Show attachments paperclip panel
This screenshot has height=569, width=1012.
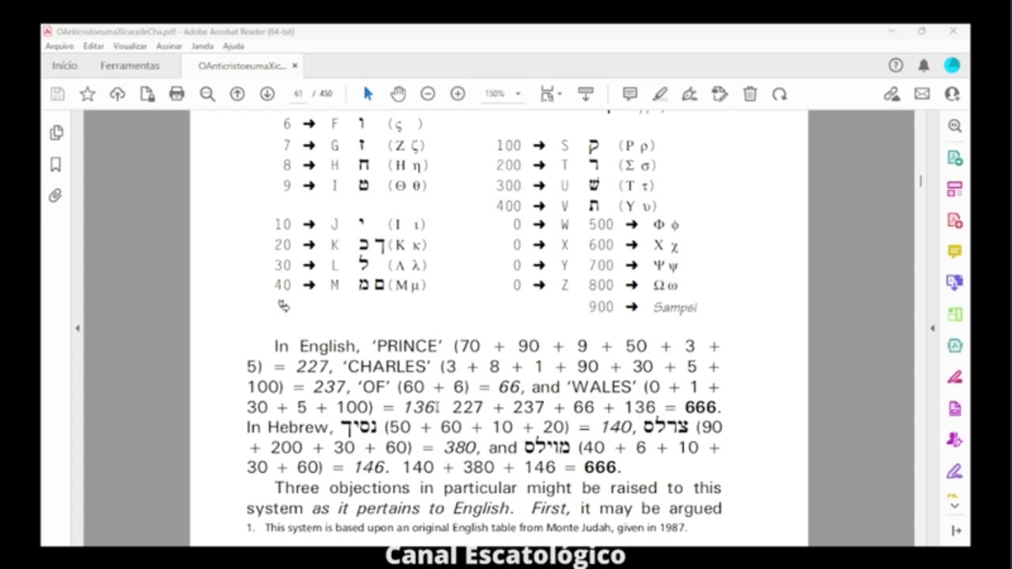click(x=56, y=195)
